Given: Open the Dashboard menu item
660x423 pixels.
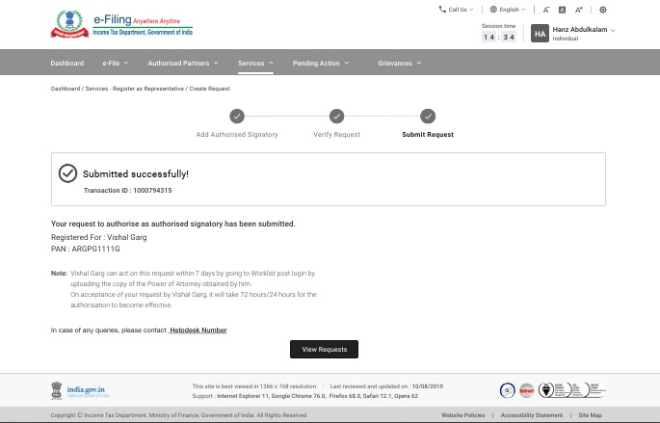Looking at the screenshot, I should pos(66,64).
